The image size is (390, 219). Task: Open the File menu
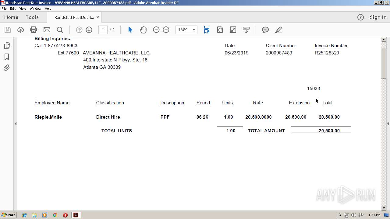[4, 9]
